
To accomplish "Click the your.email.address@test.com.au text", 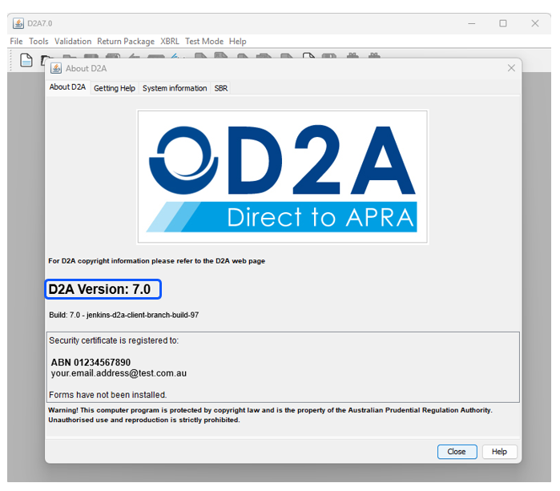I will [119, 373].
